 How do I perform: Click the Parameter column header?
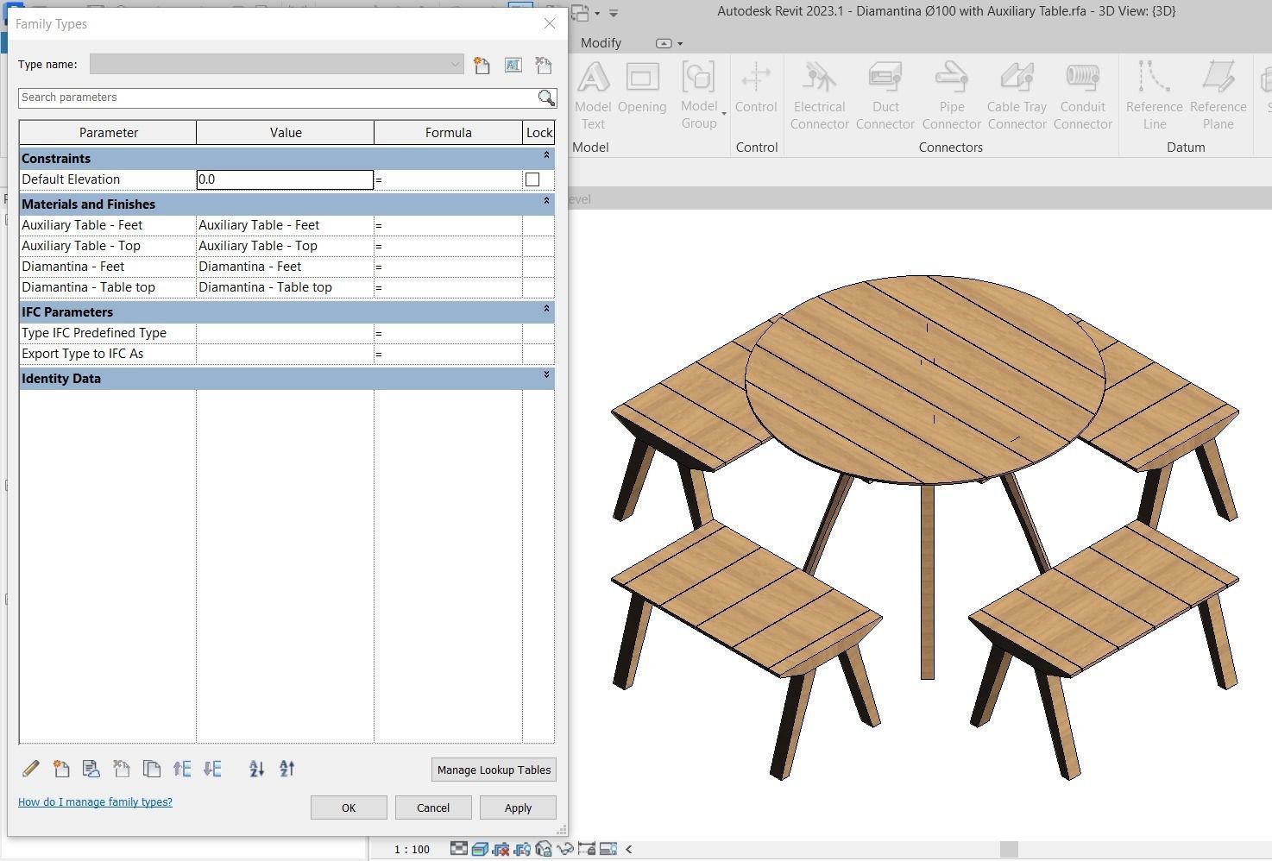point(108,132)
